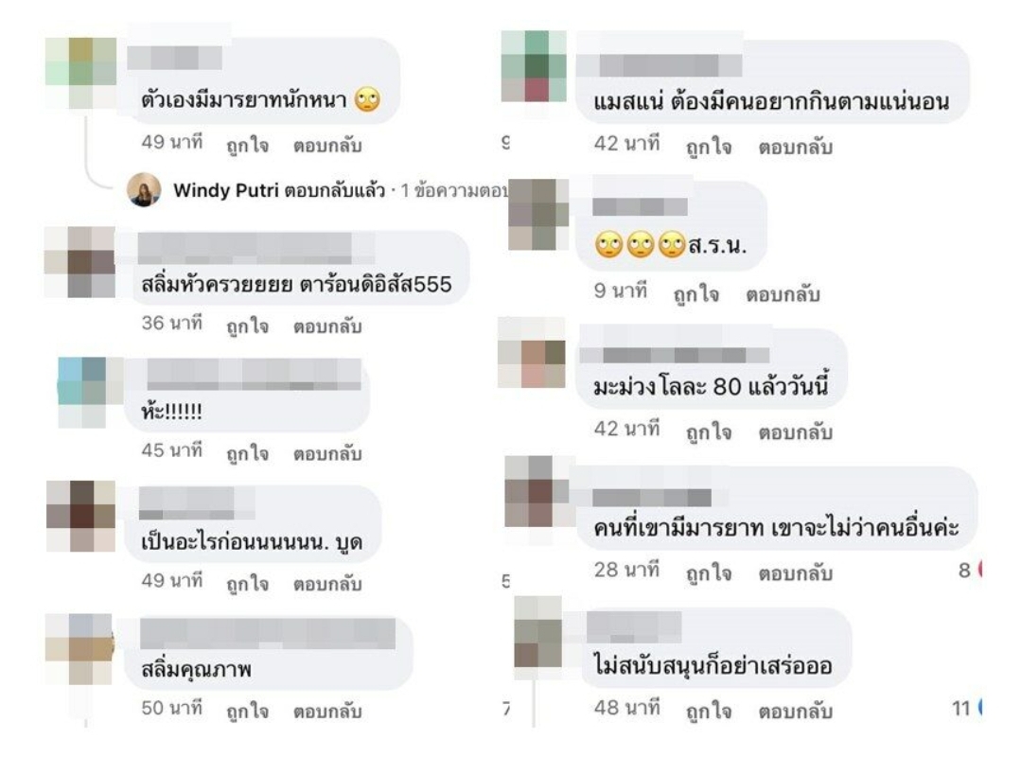This screenshot has width=1021, height=757.
Task: Reply to the 'สลิ่มคุณภาพ' comment
Action: 327,710
